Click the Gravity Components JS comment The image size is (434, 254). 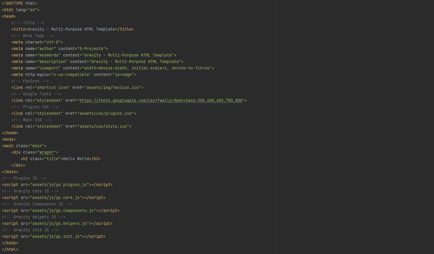(x=37, y=204)
